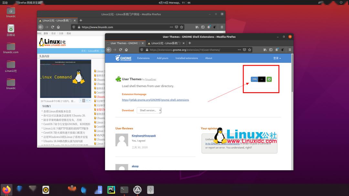Show sidebars in front Firefox window
The image size is (349, 196).
(x=271, y=50)
